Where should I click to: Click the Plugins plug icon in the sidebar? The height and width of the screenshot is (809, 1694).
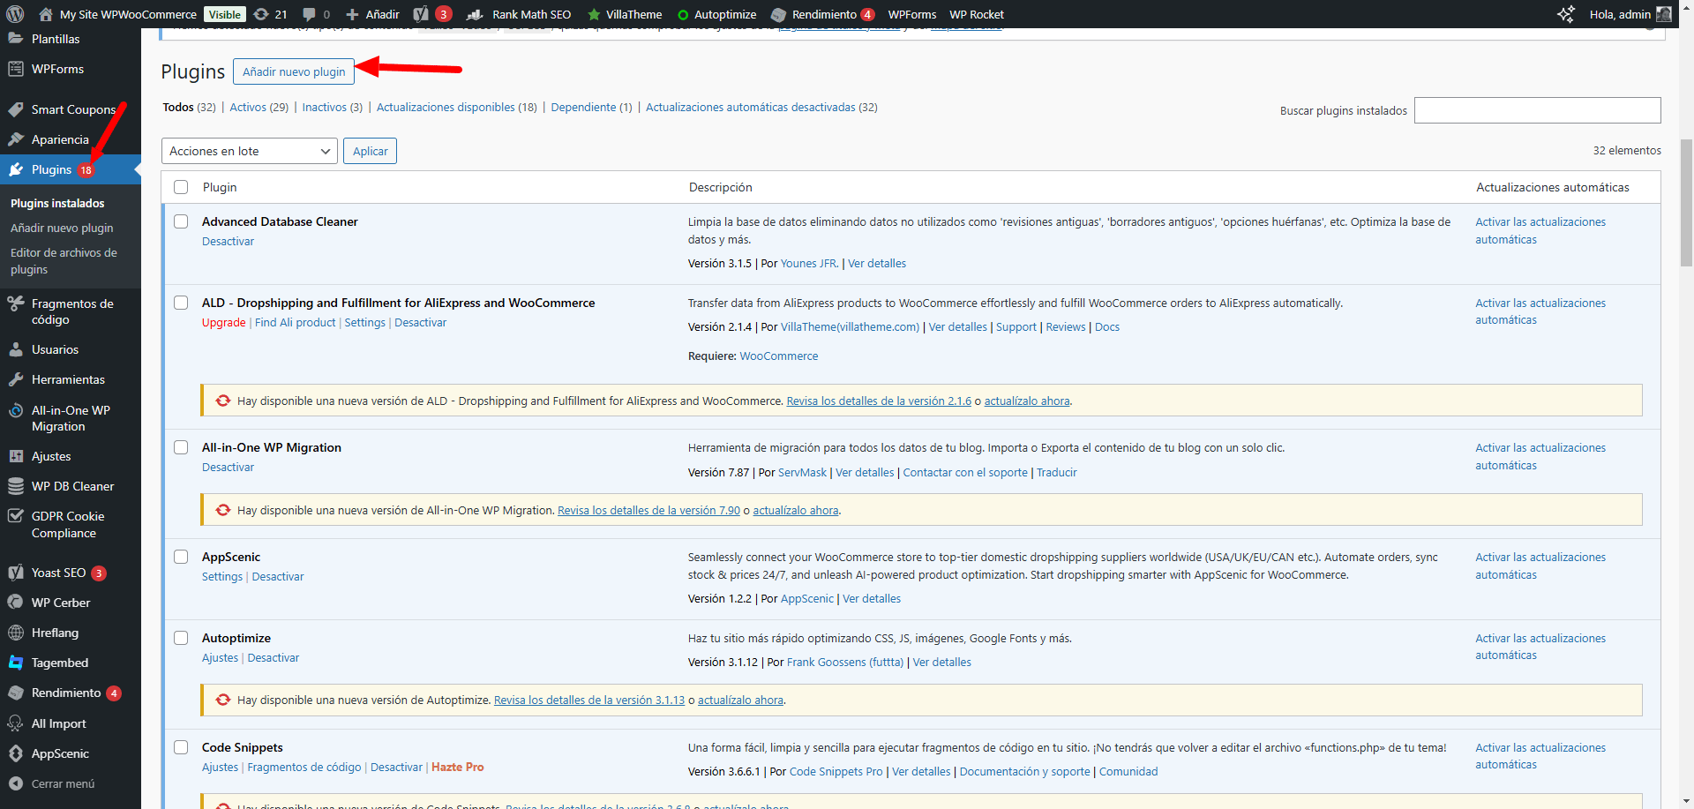click(x=16, y=169)
